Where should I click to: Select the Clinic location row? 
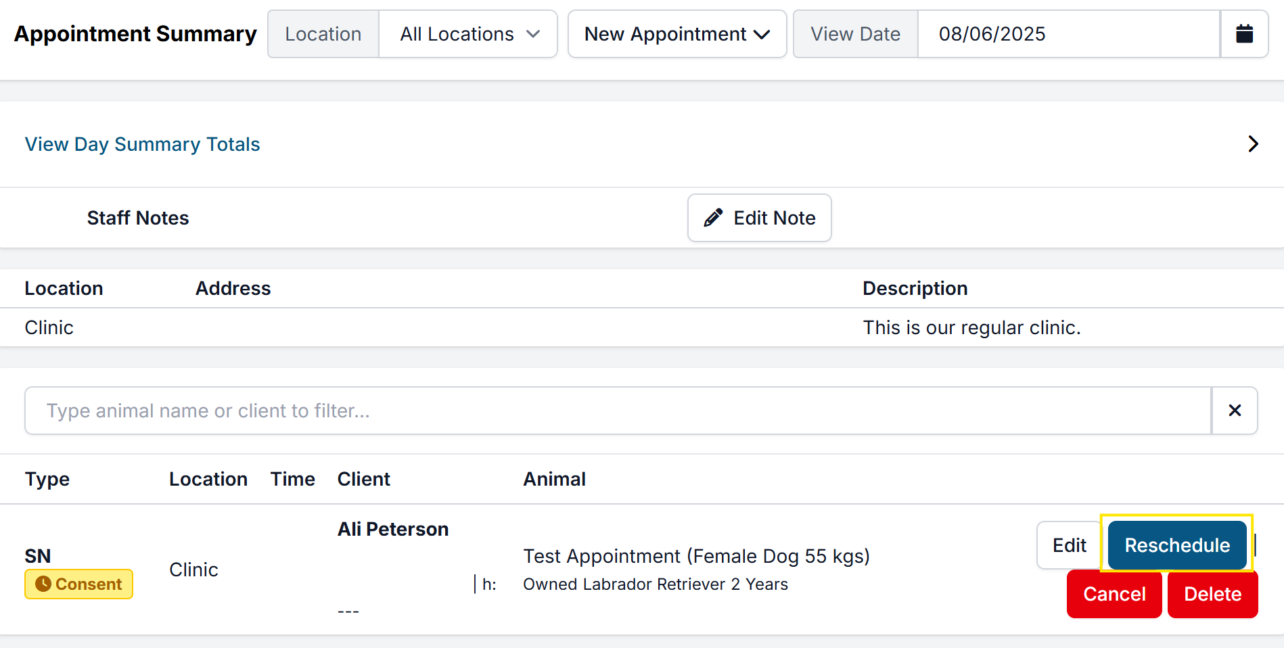click(49, 327)
